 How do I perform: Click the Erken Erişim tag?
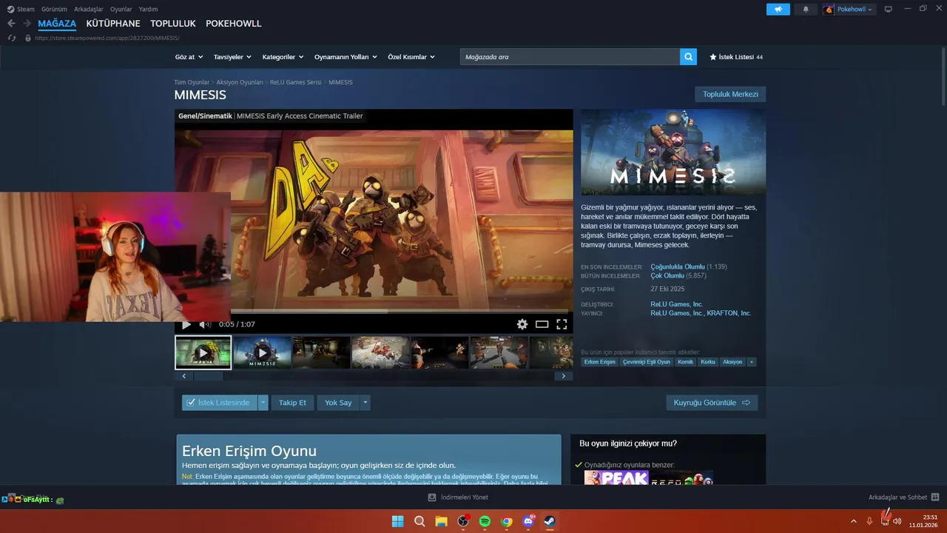coord(599,362)
